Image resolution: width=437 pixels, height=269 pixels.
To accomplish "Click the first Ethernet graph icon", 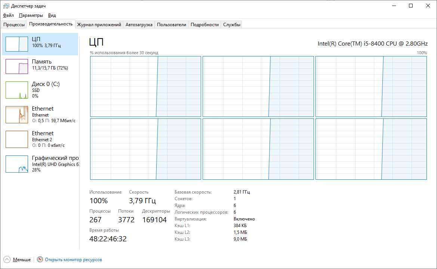I will tap(17, 115).
